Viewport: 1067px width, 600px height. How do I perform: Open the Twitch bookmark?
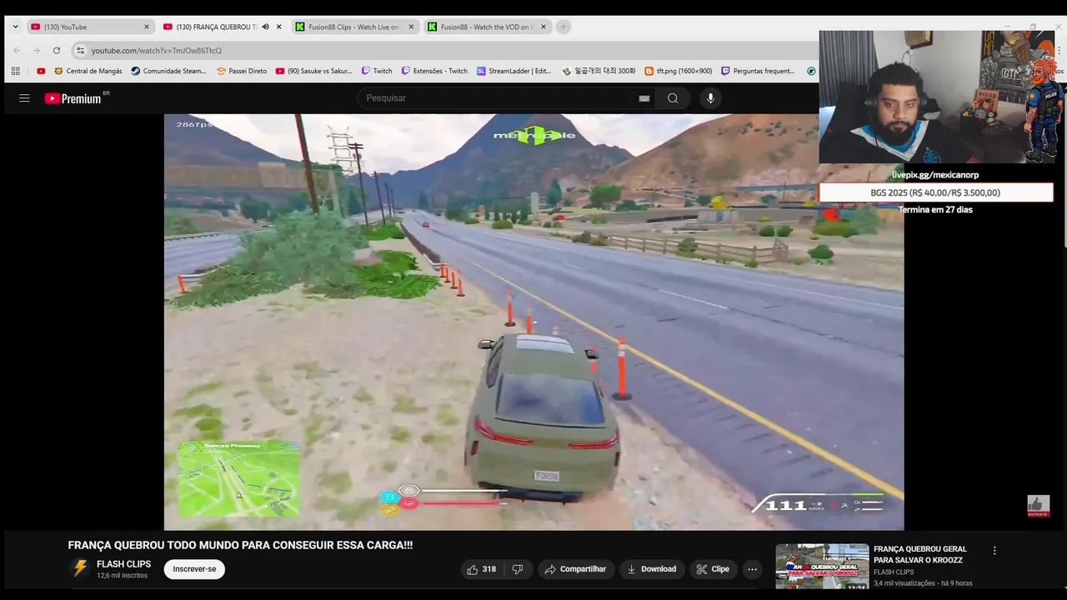[377, 71]
